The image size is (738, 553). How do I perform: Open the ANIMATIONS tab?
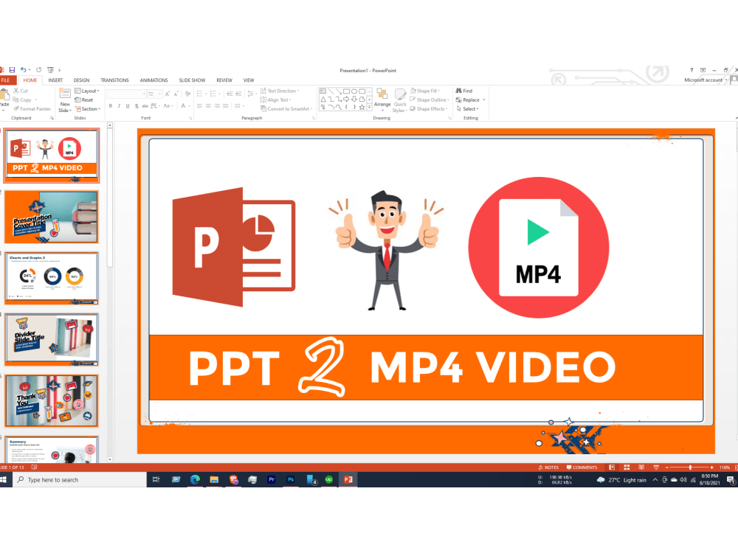[154, 80]
